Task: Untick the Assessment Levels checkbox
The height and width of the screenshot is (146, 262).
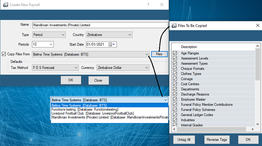Action: pyautogui.click(x=175, y=58)
